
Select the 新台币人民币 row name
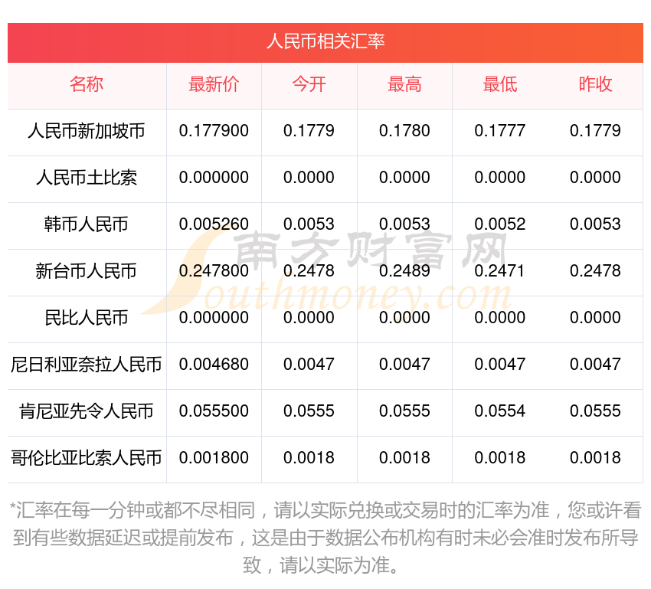(x=87, y=271)
